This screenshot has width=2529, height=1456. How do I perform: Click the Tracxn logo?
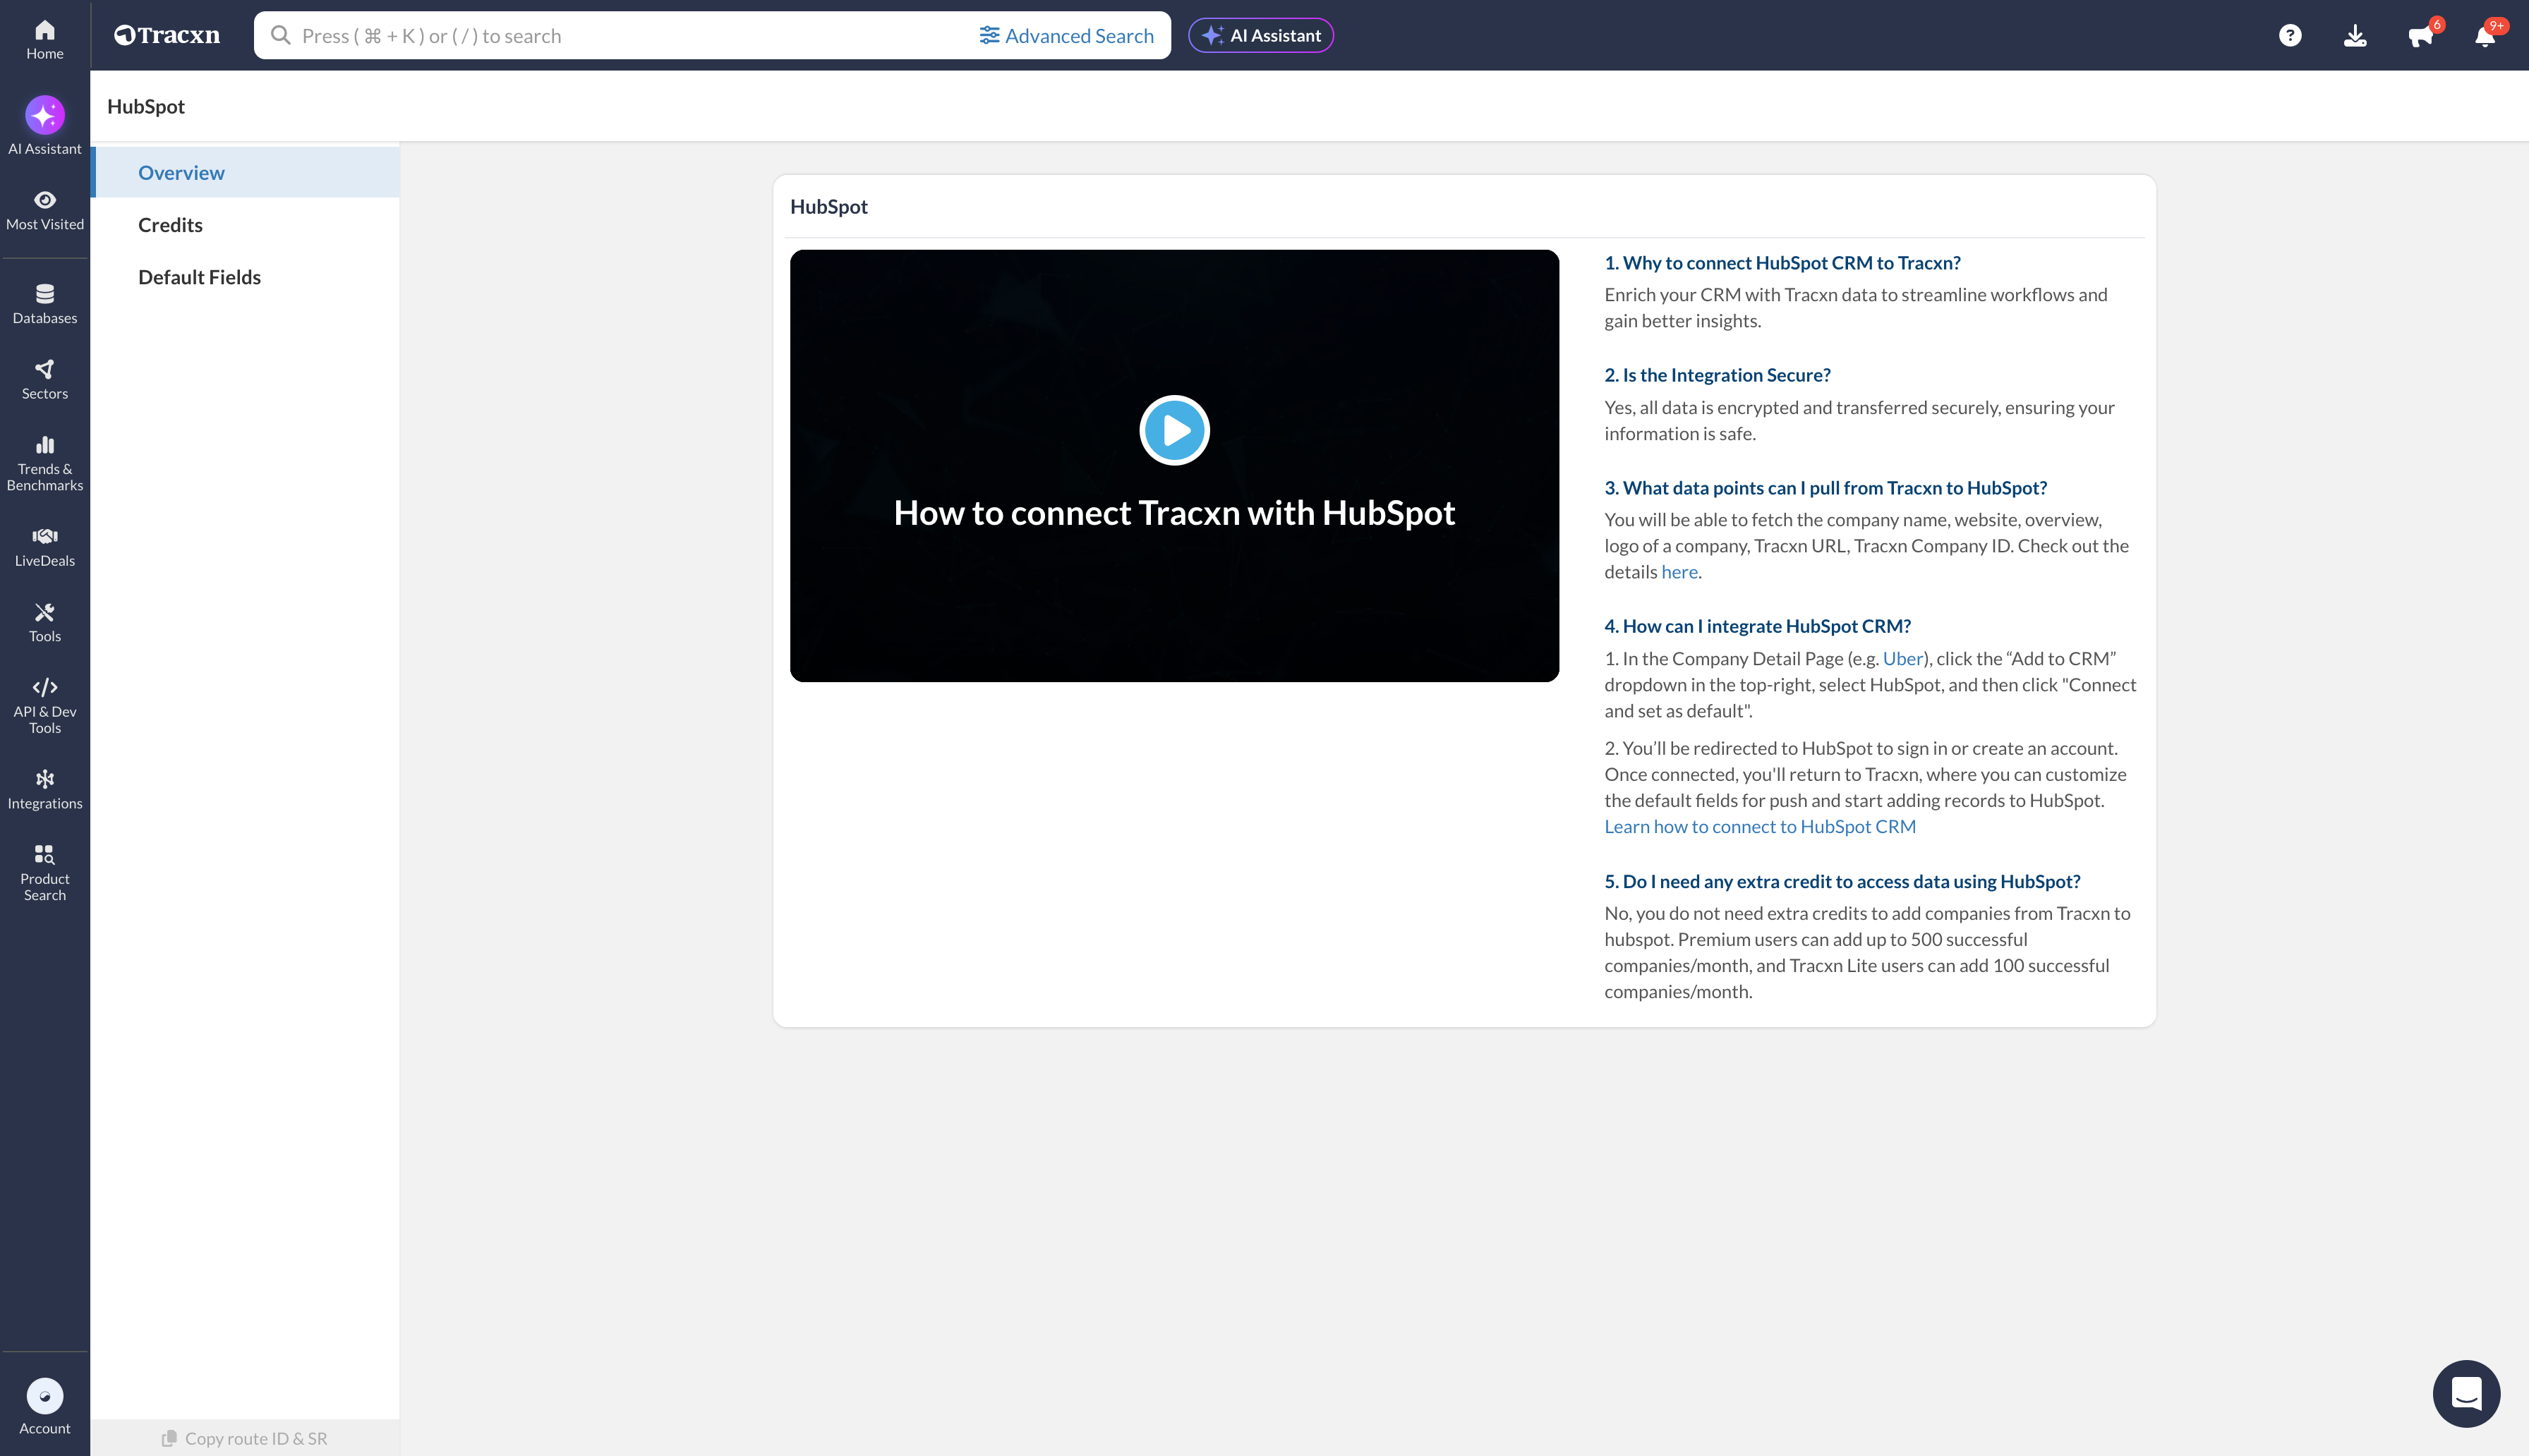(x=167, y=35)
